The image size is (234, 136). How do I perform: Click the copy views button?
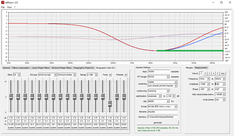(x=223, y=73)
